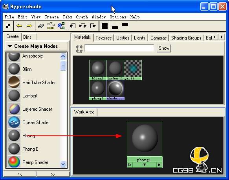Select the particle cloud material swatch
This screenshot has height=180, width=229.
(133, 70)
